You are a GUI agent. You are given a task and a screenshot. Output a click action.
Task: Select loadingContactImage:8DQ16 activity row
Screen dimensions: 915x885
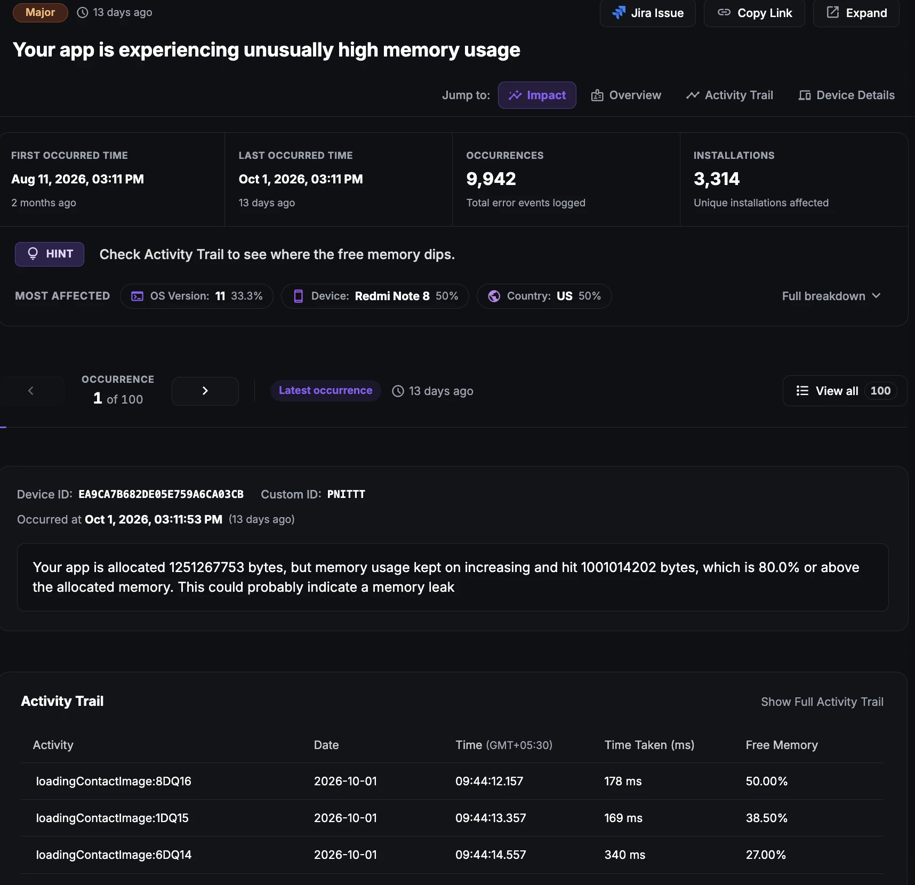pyautogui.click(x=452, y=781)
